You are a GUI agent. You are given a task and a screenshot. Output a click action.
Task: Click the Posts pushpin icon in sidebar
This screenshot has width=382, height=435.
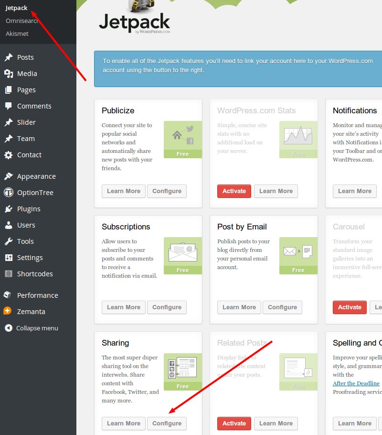tap(9, 57)
